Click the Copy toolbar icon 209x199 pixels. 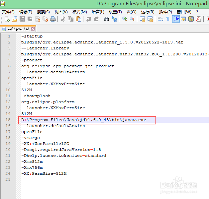pyautogui.click(x=71, y=19)
